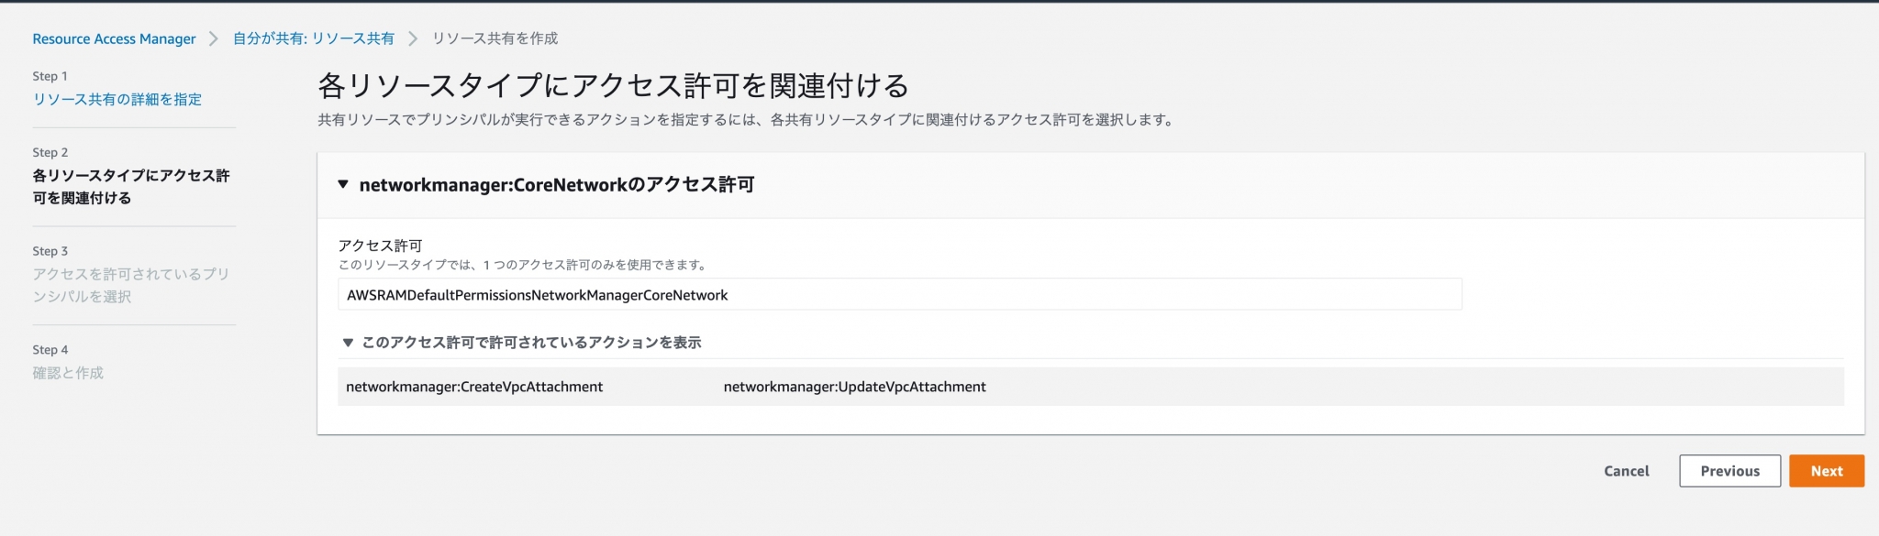Click the orange Next button
This screenshot has height=536, width=1879.
pos(1827,471)
